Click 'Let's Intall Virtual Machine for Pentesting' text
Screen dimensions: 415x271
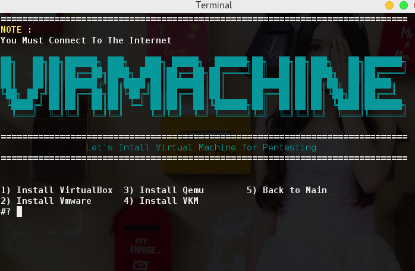pyautogui.click(x=201, y=147)
